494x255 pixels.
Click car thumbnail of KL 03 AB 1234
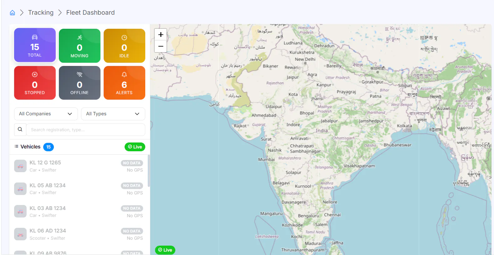point(20,212)
